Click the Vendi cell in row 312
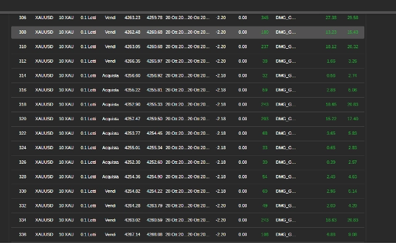396x243 pixels. tap(110, 61)
